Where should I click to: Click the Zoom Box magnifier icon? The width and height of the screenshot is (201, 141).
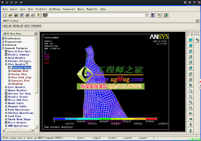(191, 91)
